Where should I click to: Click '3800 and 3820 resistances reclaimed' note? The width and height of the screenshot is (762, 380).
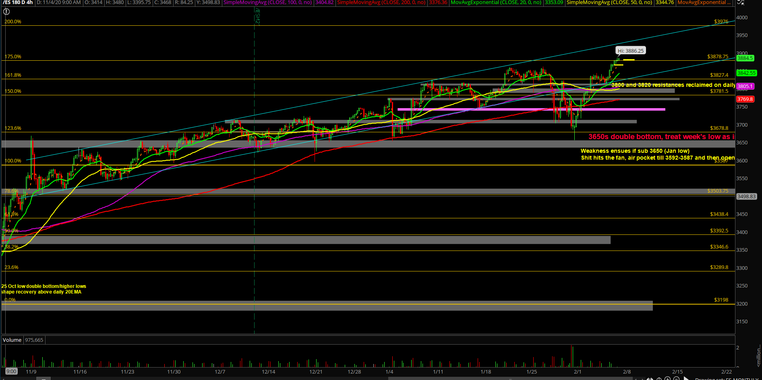pos(673,85)
